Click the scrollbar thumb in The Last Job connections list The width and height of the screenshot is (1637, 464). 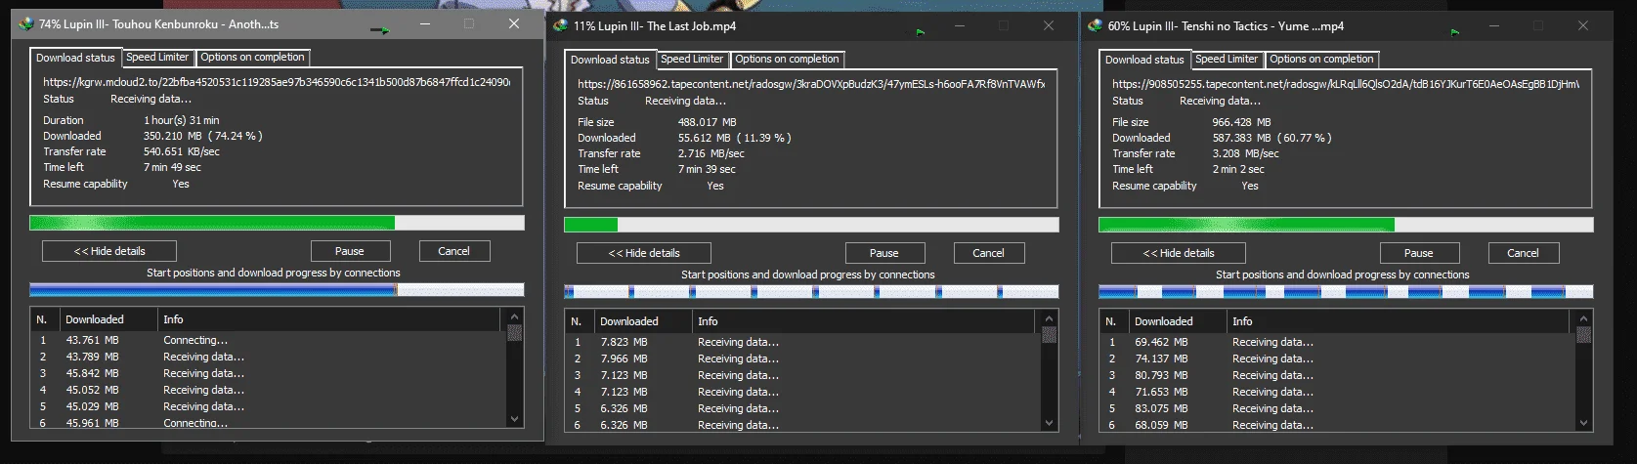(1050, 335)
